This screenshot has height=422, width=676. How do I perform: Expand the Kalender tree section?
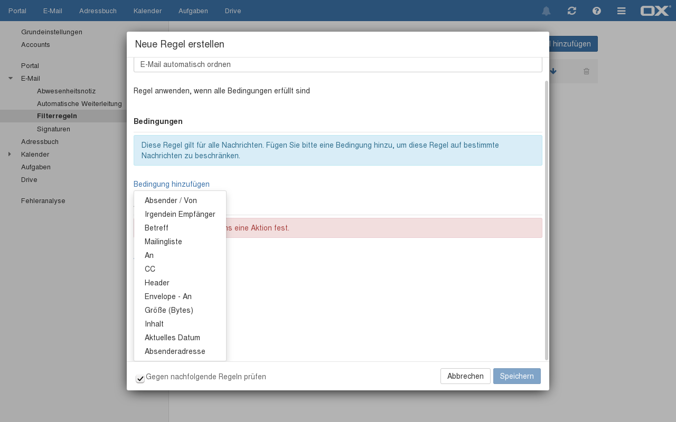10,154
